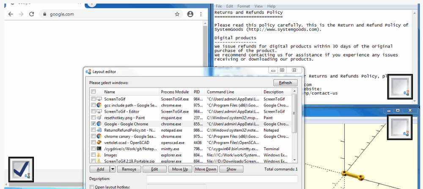Click the Command Line column header
Image resolution: width=423 pixels, height=189 pixels.
pyautogui.click(x=233, y=92)
